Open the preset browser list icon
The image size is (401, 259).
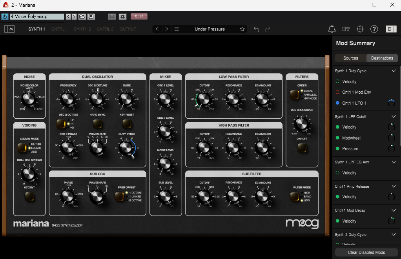coord(177,29)
